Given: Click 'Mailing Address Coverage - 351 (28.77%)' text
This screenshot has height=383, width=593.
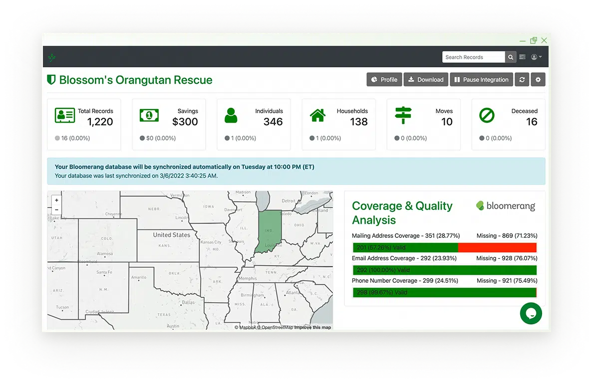Looking at the screenshot, I should pos(406,236).
